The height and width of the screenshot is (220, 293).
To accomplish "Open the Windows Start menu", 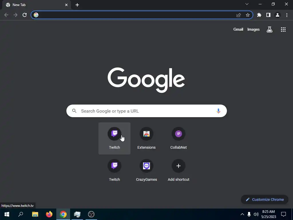I will pyautogui.click(x=7, y=214).
